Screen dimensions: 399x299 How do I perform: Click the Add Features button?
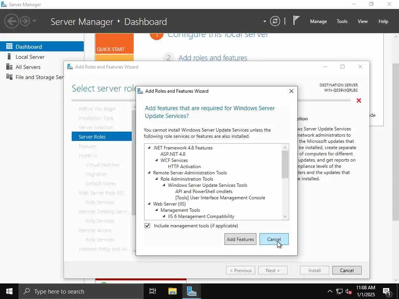tap(240, 239)
